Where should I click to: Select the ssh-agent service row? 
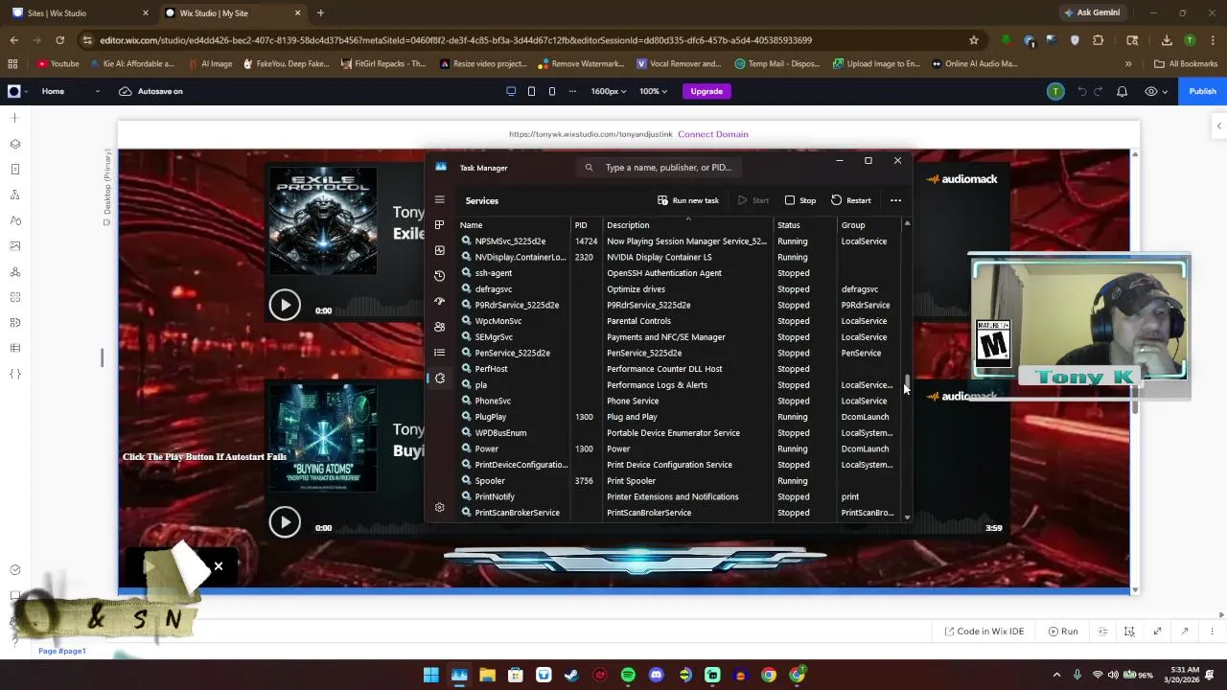click(x=681, y=273)
